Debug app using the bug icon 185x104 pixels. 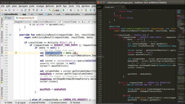[71, 10]
